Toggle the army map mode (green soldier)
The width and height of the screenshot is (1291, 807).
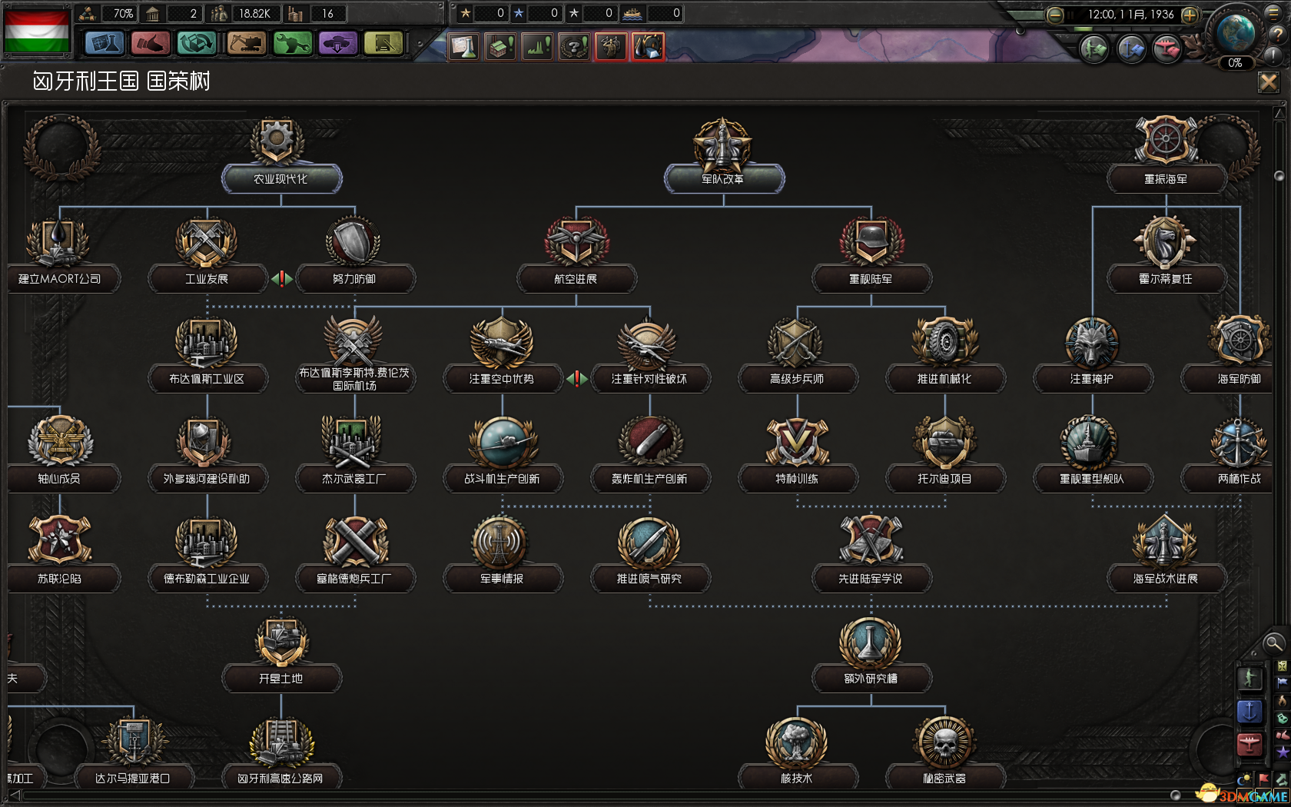[x=1250, y=679]
